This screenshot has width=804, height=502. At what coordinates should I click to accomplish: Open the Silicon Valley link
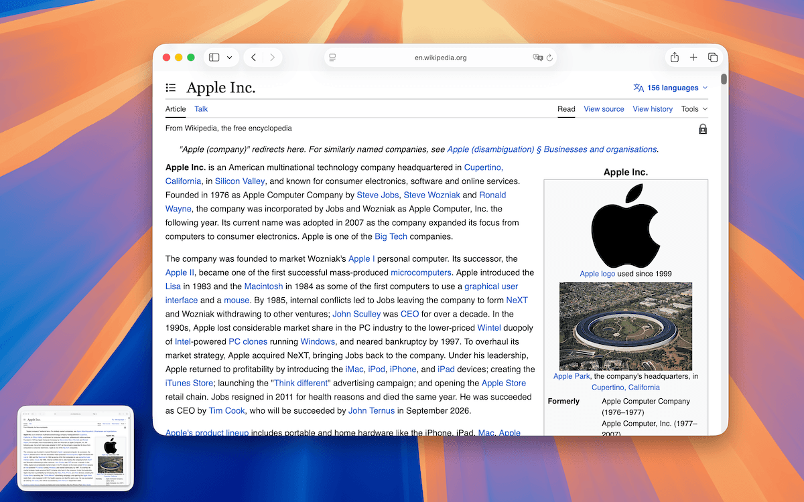point(240,181)
